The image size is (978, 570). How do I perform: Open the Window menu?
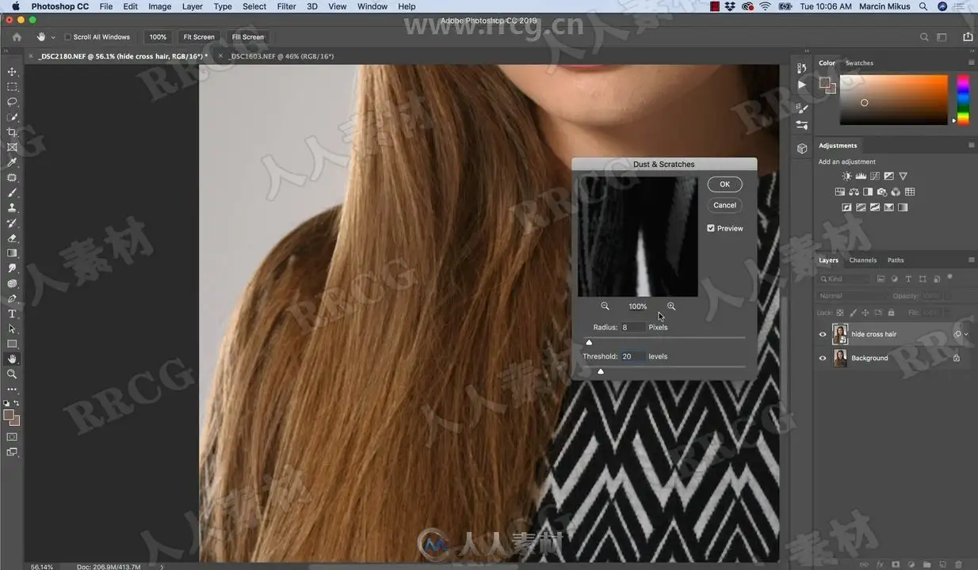click(x=372, y=6)
